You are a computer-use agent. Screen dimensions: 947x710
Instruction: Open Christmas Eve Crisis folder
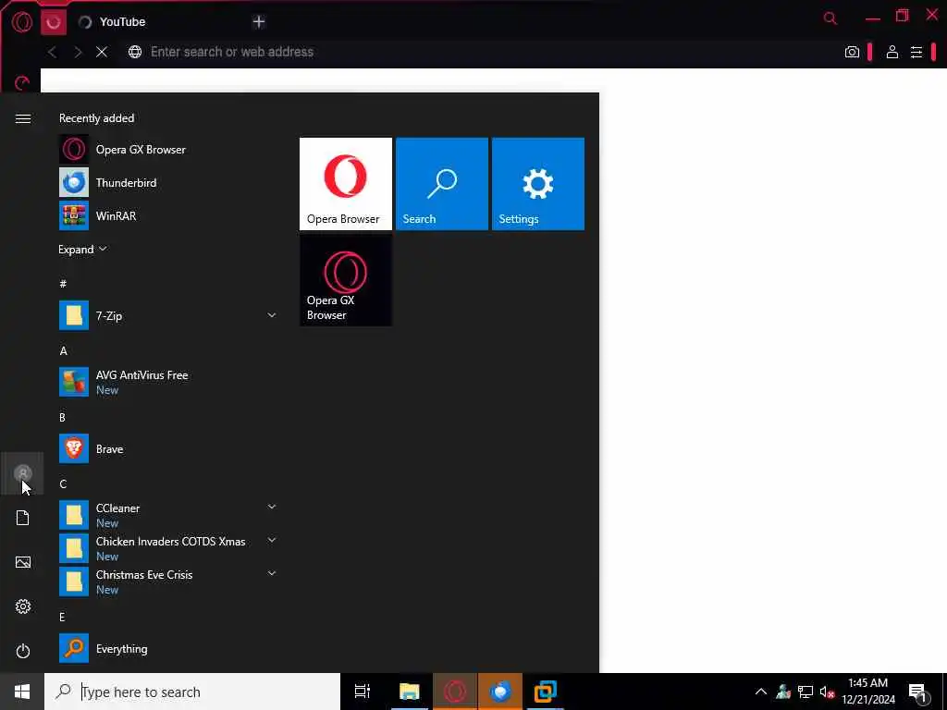(169, 581)
